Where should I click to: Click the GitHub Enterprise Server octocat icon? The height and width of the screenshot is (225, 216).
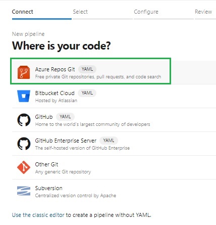pos(24,144)
